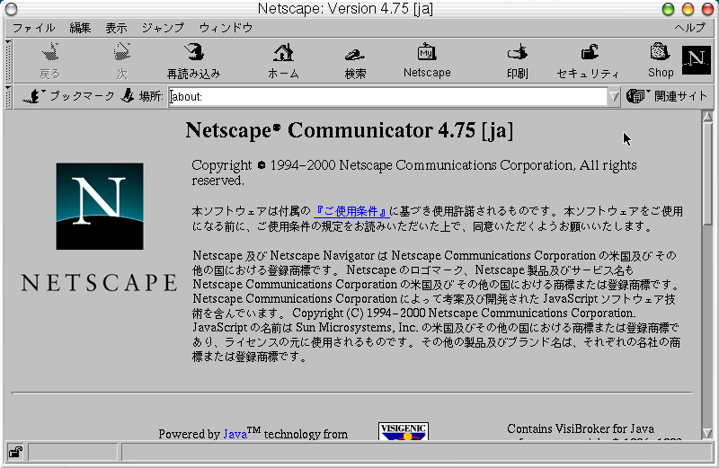Open the 表示 menu
719x468 pixels.
(116, 28)
